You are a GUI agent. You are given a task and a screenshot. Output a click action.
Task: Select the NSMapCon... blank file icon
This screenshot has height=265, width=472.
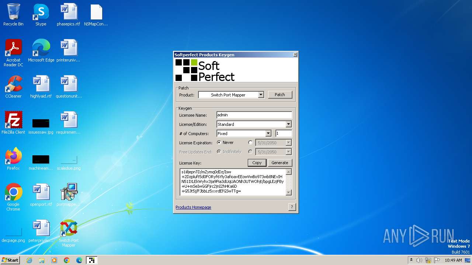[x=96, y=15]
